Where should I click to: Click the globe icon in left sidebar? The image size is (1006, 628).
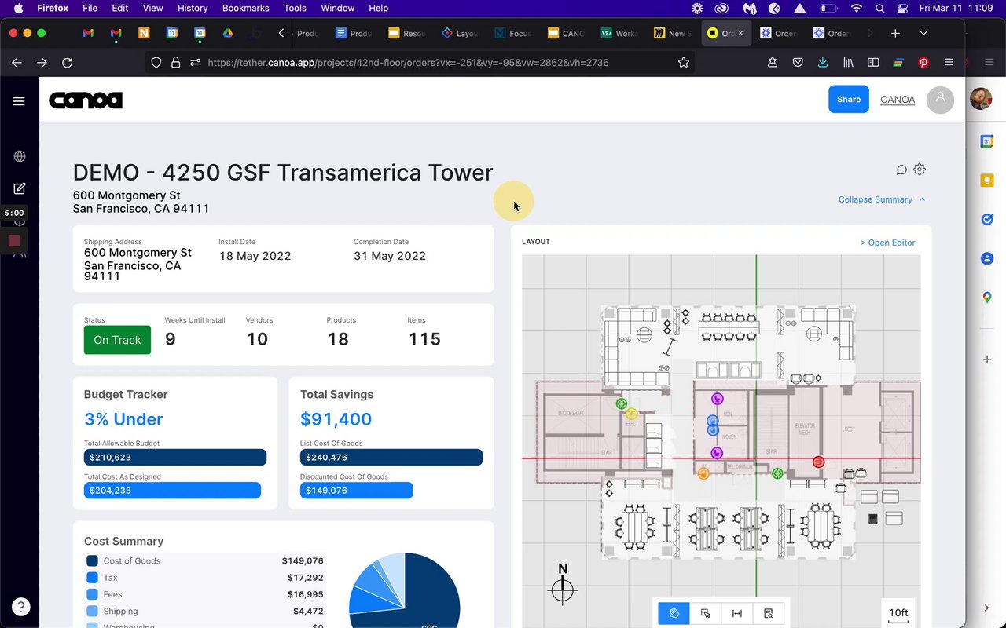(x=20, y=156)
